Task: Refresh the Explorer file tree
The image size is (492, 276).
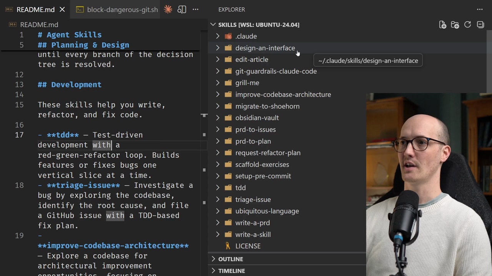Action: pyautogui.click(x=467, y=25)
